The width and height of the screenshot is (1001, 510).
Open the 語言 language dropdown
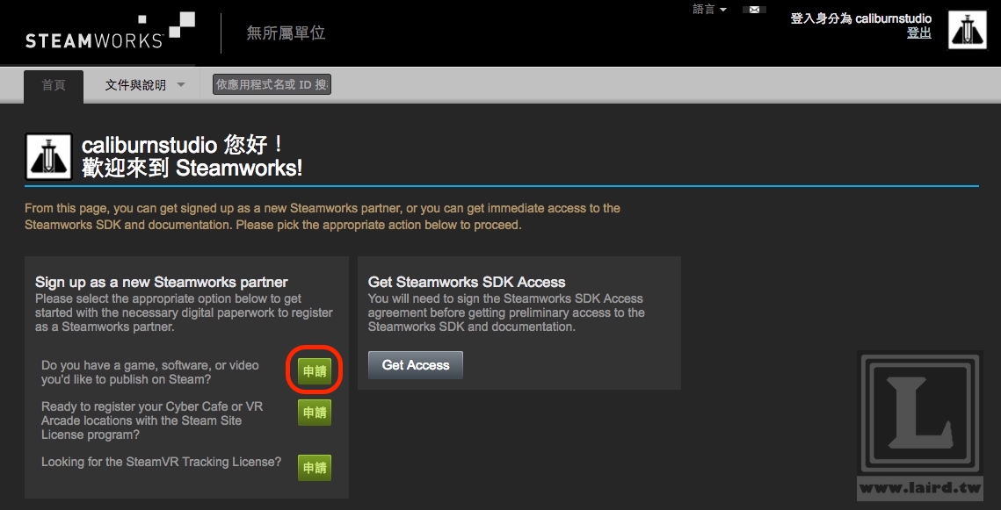point(709,10)
